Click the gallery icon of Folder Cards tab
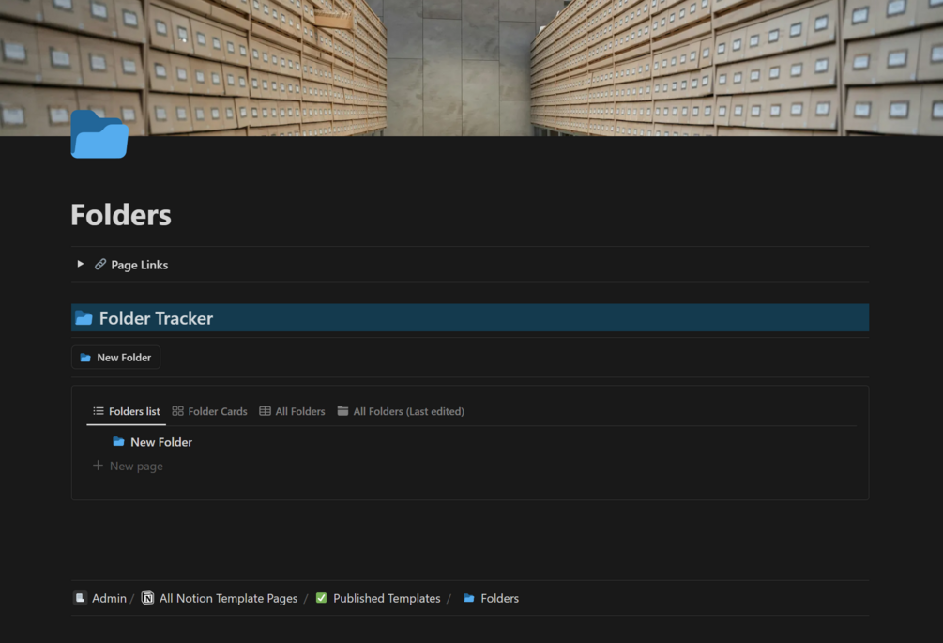This screenshot has height=643, width=943. tap(177, 411)
